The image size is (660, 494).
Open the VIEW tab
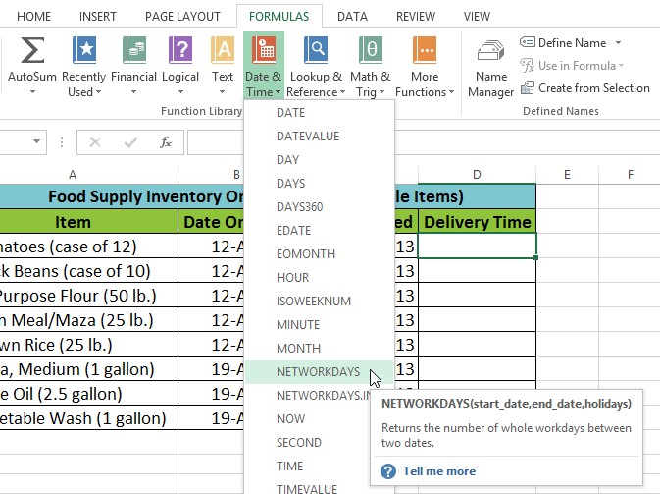point(477,17)
